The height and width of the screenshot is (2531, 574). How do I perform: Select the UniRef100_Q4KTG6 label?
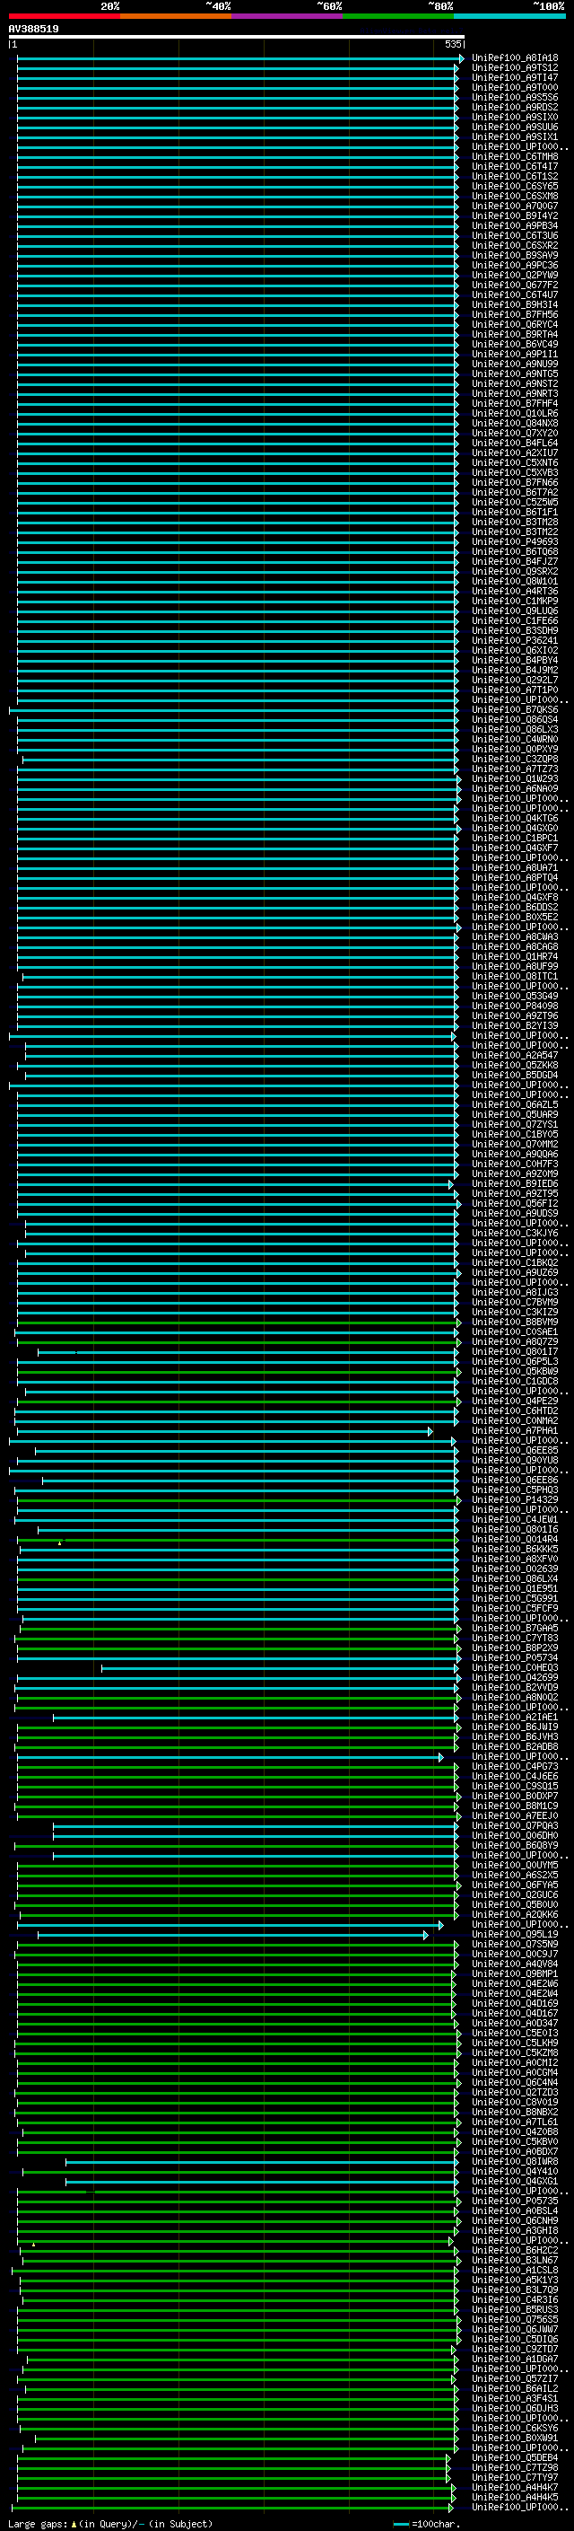point(515,819)
